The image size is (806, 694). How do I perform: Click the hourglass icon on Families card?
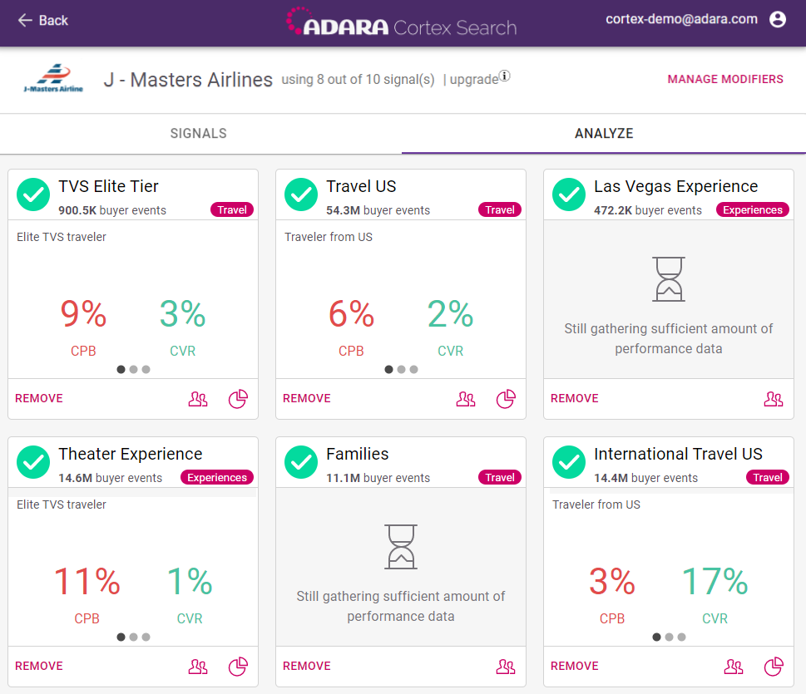tap(401, 547)
